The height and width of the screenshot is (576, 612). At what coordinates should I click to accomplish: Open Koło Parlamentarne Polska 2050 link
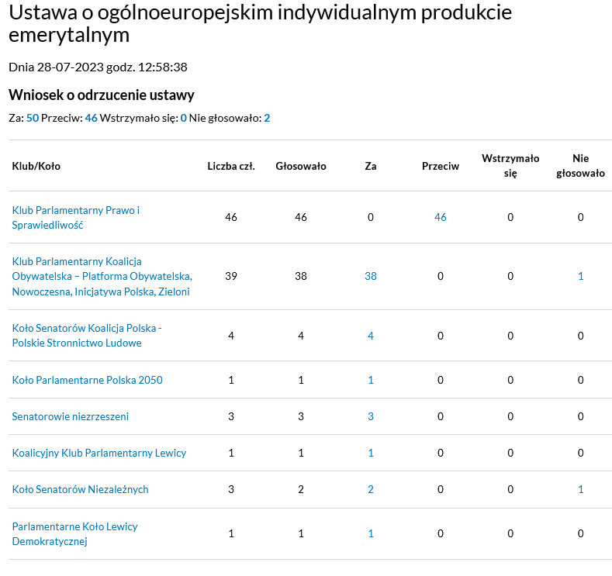[x=88, y=380]
